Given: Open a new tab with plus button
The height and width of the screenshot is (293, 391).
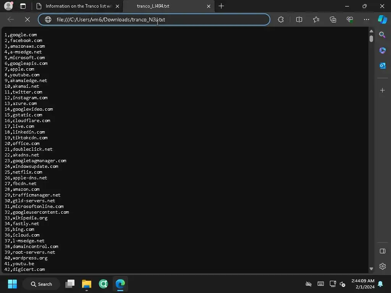Looking at the screenshot, I should pyautogui.click(x=221, y=6).
